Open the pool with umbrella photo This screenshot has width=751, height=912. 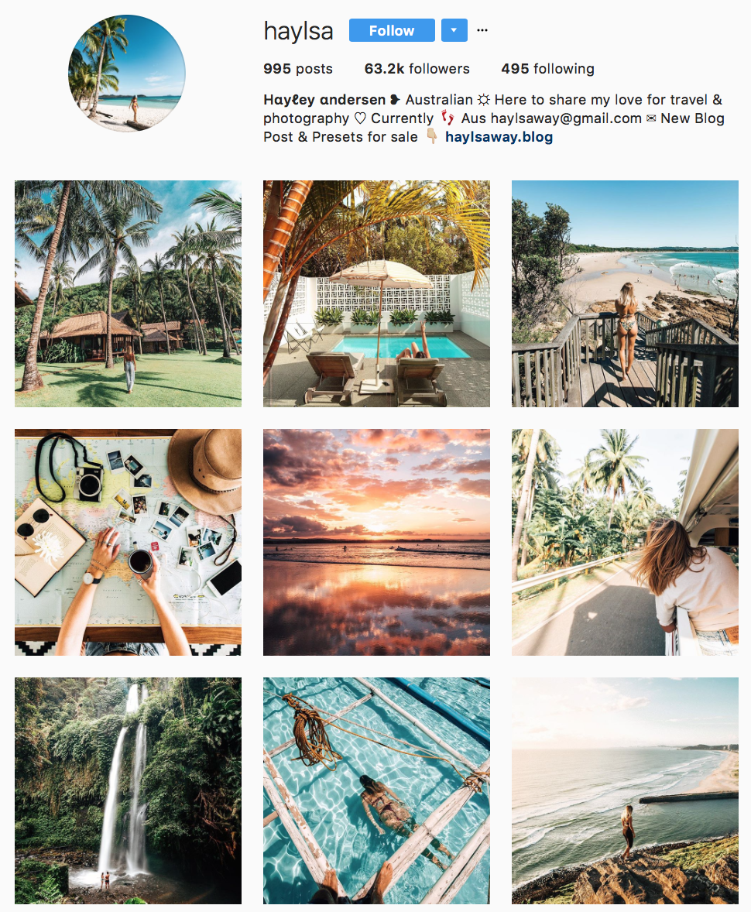[x=376, y=293]
